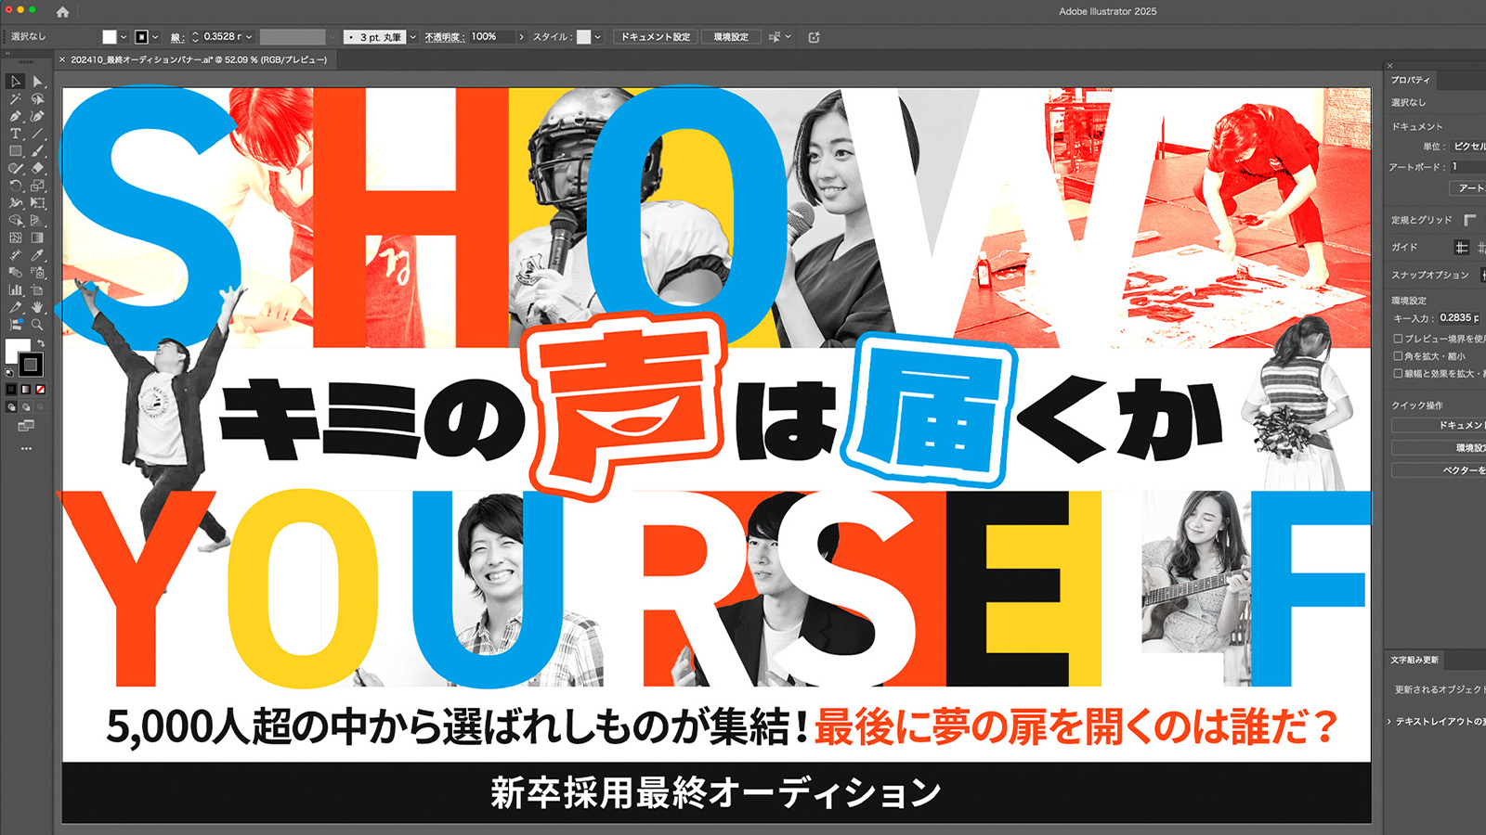Enable 角を拡大・縮小 checkbox
This screenshot has width=1486, height=835.
click(x=1398, y=355)
